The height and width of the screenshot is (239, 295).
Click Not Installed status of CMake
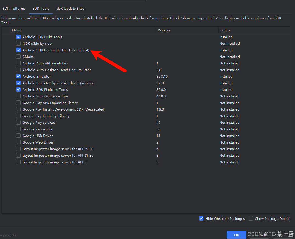229,57
